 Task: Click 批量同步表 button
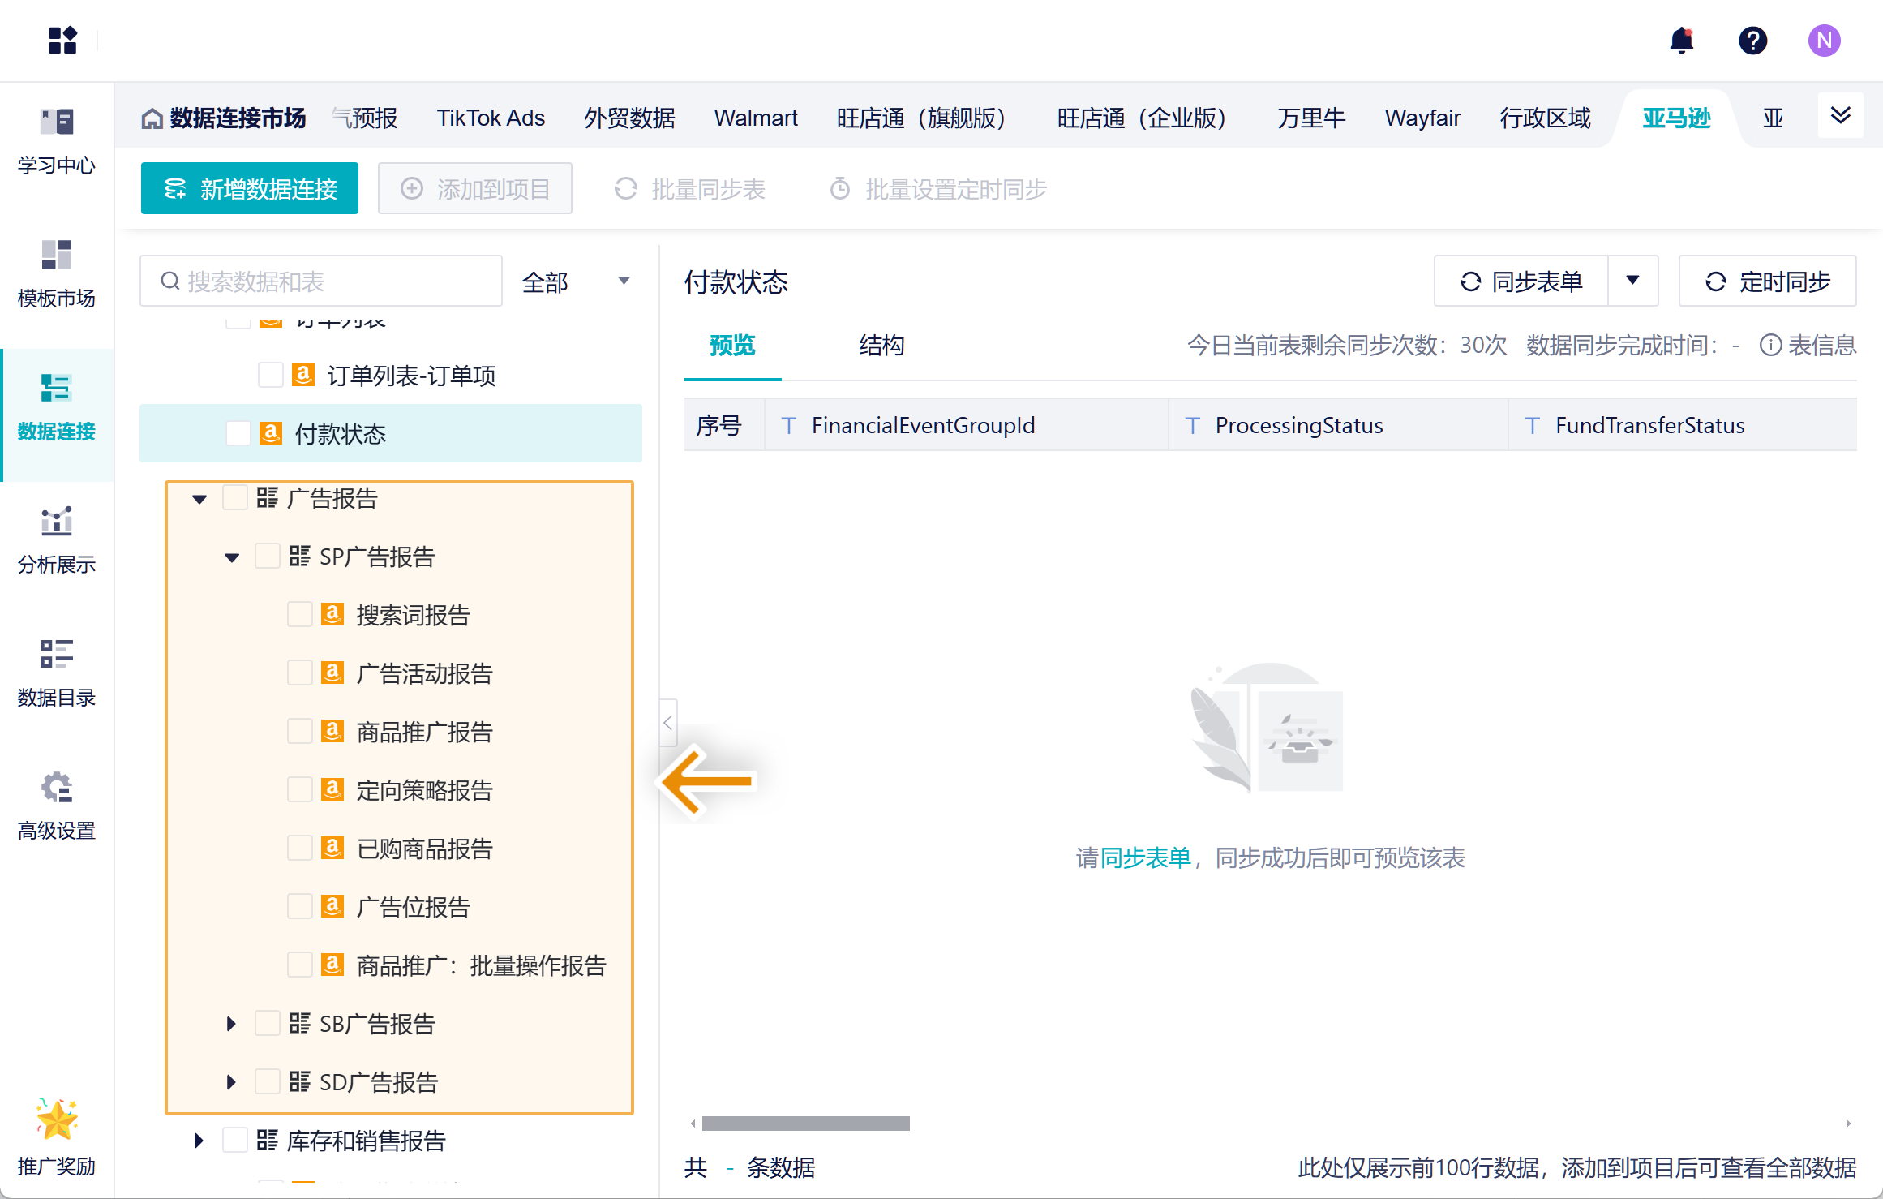689,189
